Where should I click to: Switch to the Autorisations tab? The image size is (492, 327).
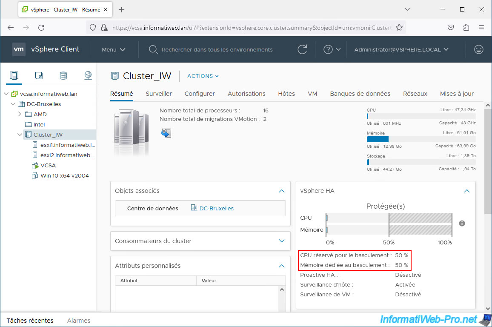click(246, 94)
